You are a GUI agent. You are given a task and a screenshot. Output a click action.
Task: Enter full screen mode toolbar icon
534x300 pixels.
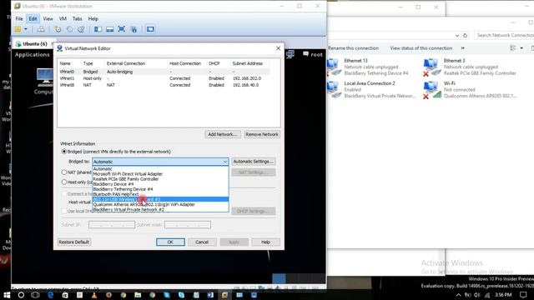coord(122,29)
